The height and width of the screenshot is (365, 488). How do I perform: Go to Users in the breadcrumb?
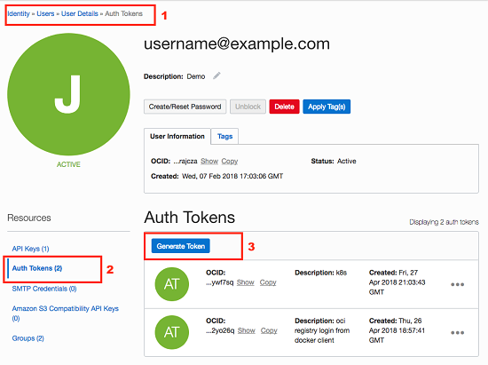tap(45, 13)
